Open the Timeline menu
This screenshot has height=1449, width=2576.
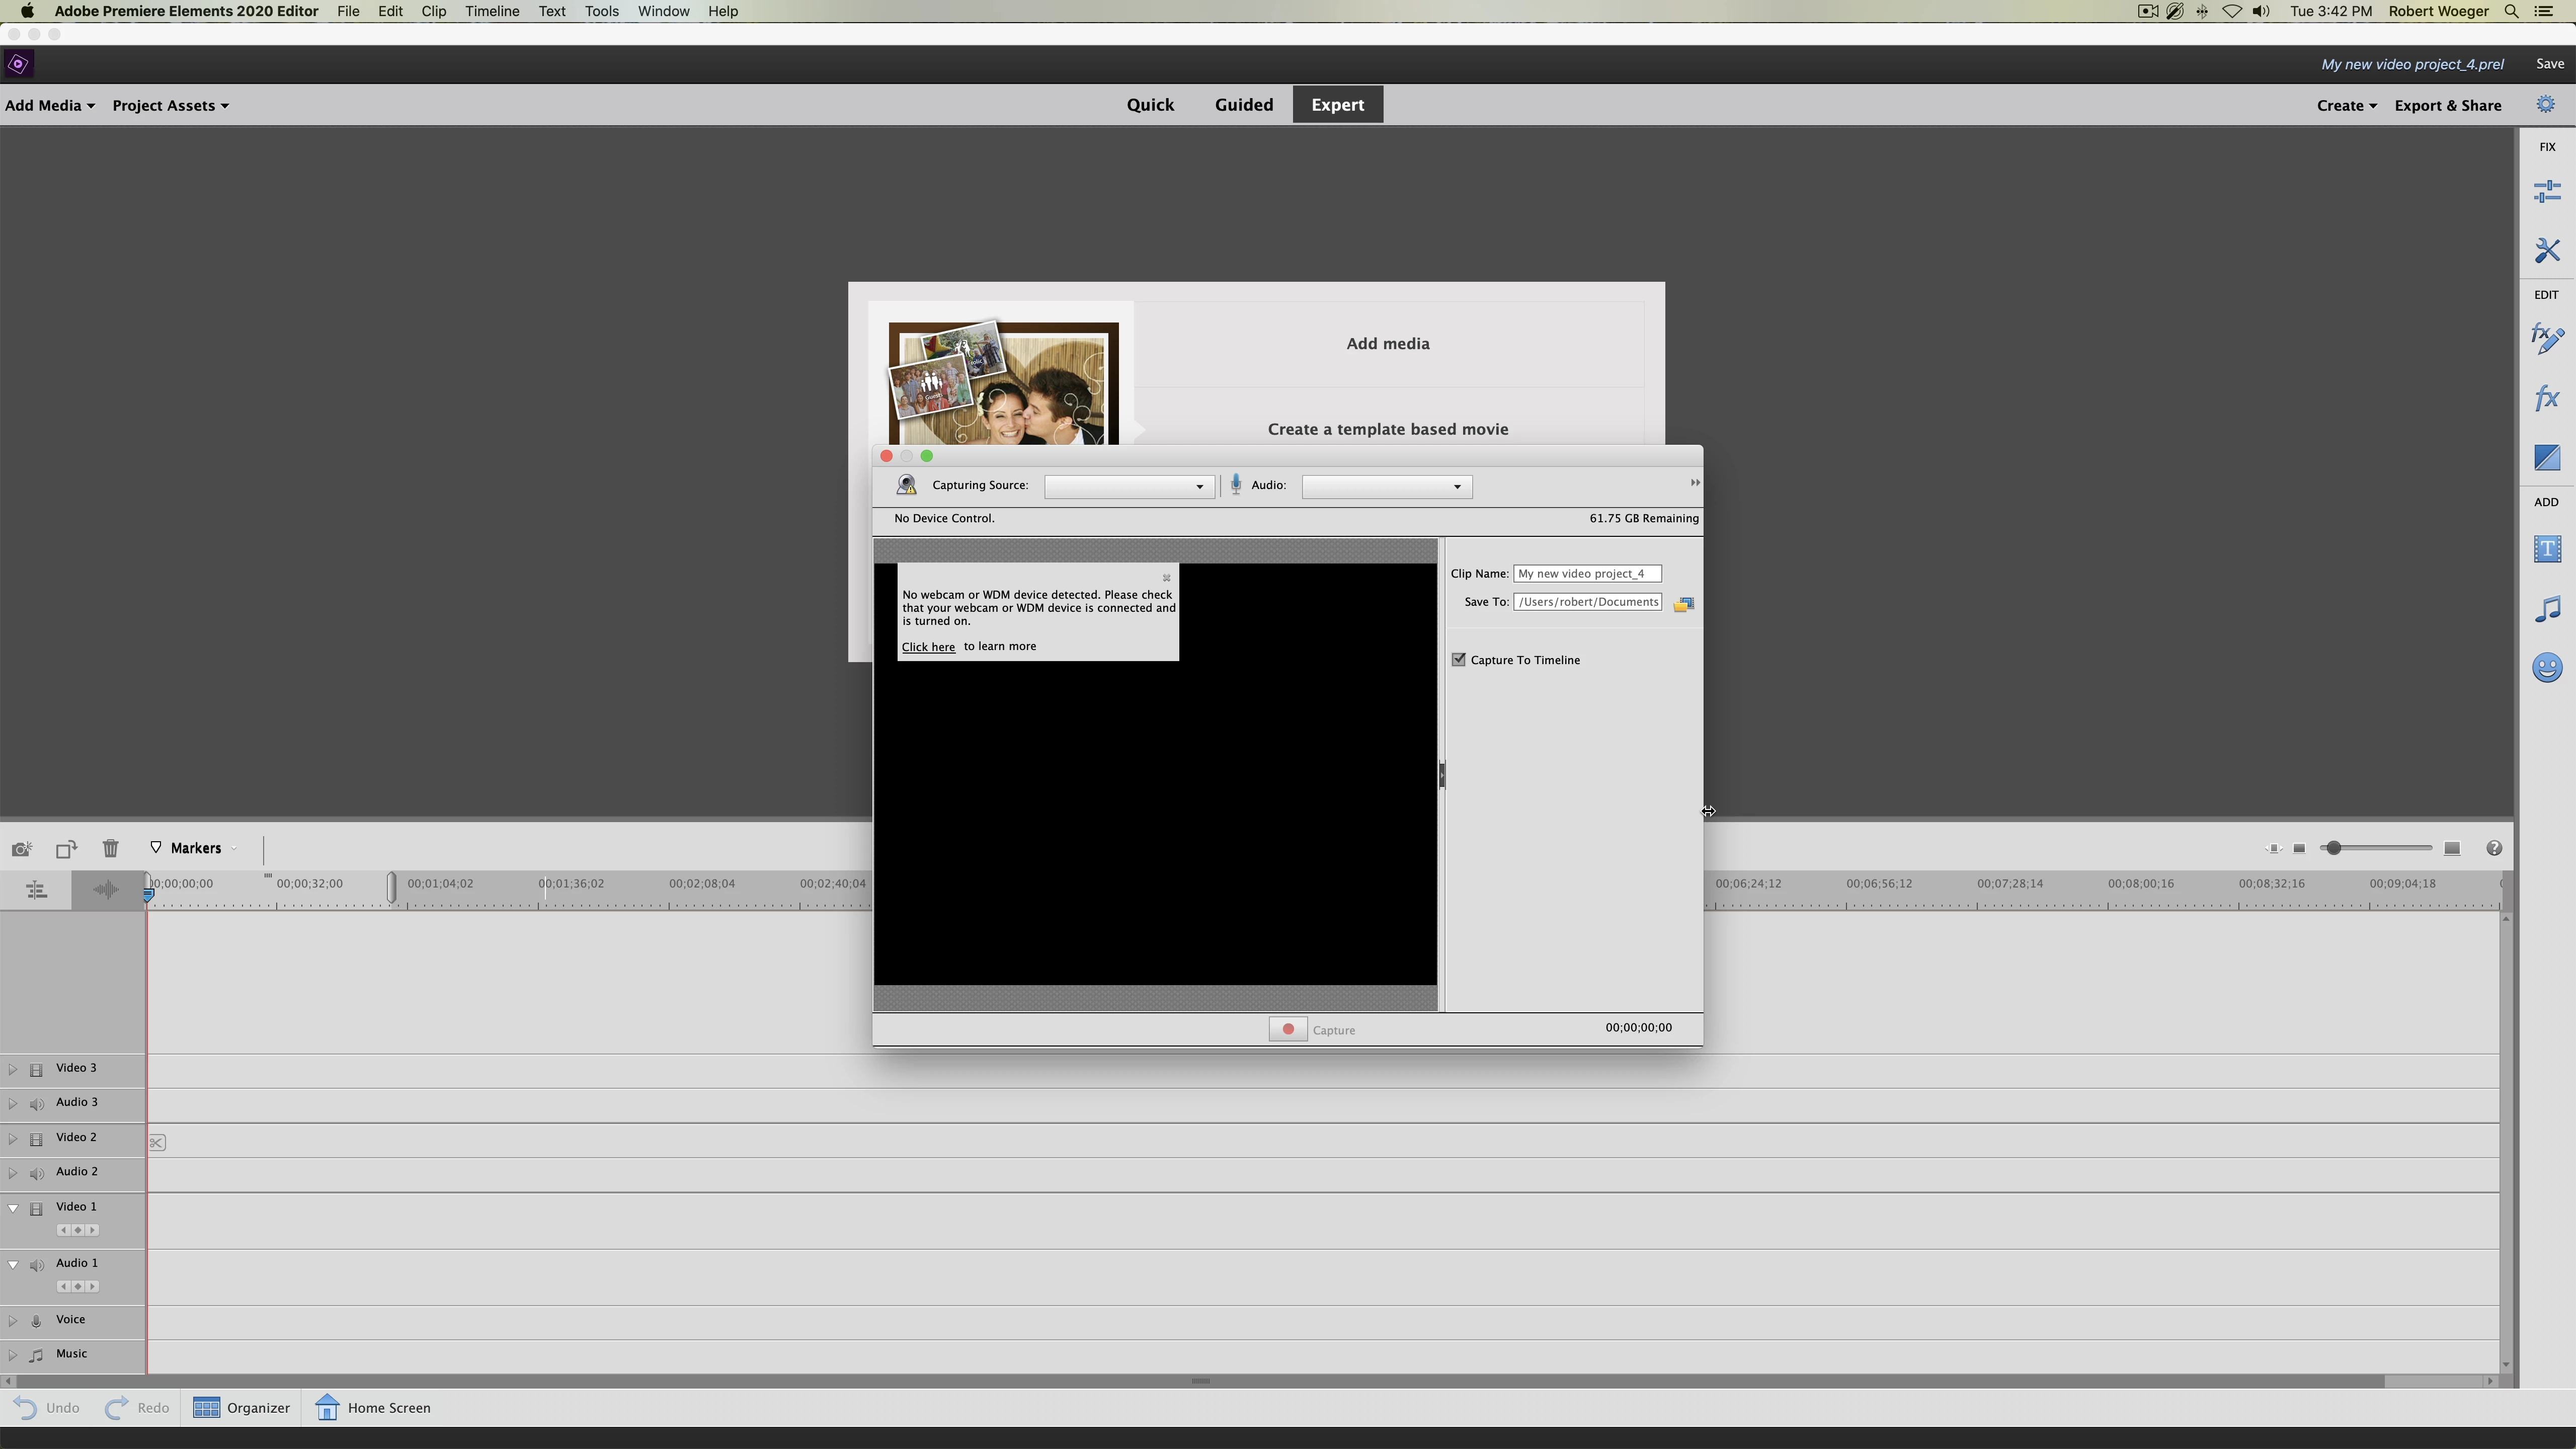coord(491,11)
